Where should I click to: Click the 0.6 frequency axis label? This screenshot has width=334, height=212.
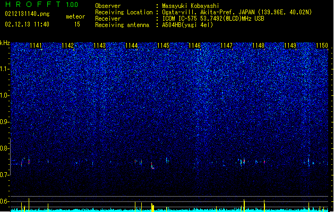tap(4, 201)
